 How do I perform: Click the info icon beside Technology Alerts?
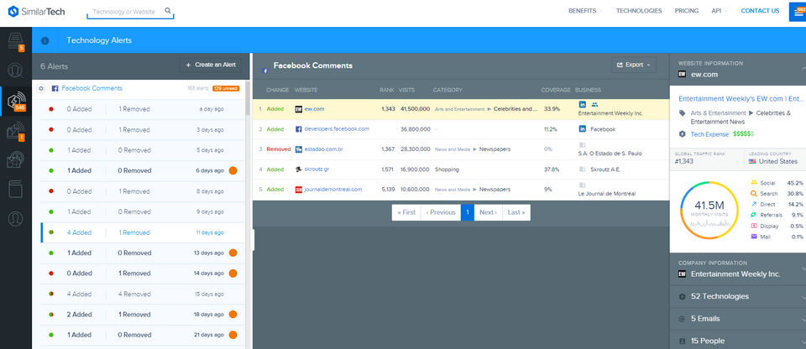[44, 40]
